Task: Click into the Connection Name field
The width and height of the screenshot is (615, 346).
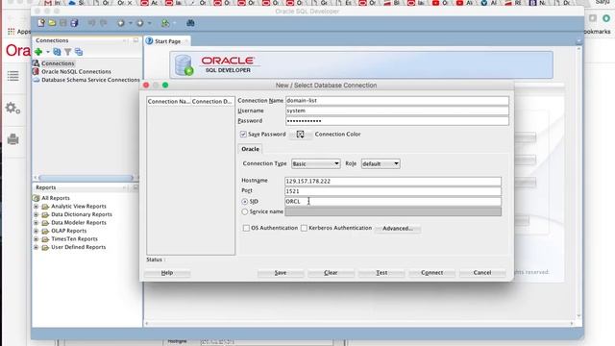Action: pos(397,100)
